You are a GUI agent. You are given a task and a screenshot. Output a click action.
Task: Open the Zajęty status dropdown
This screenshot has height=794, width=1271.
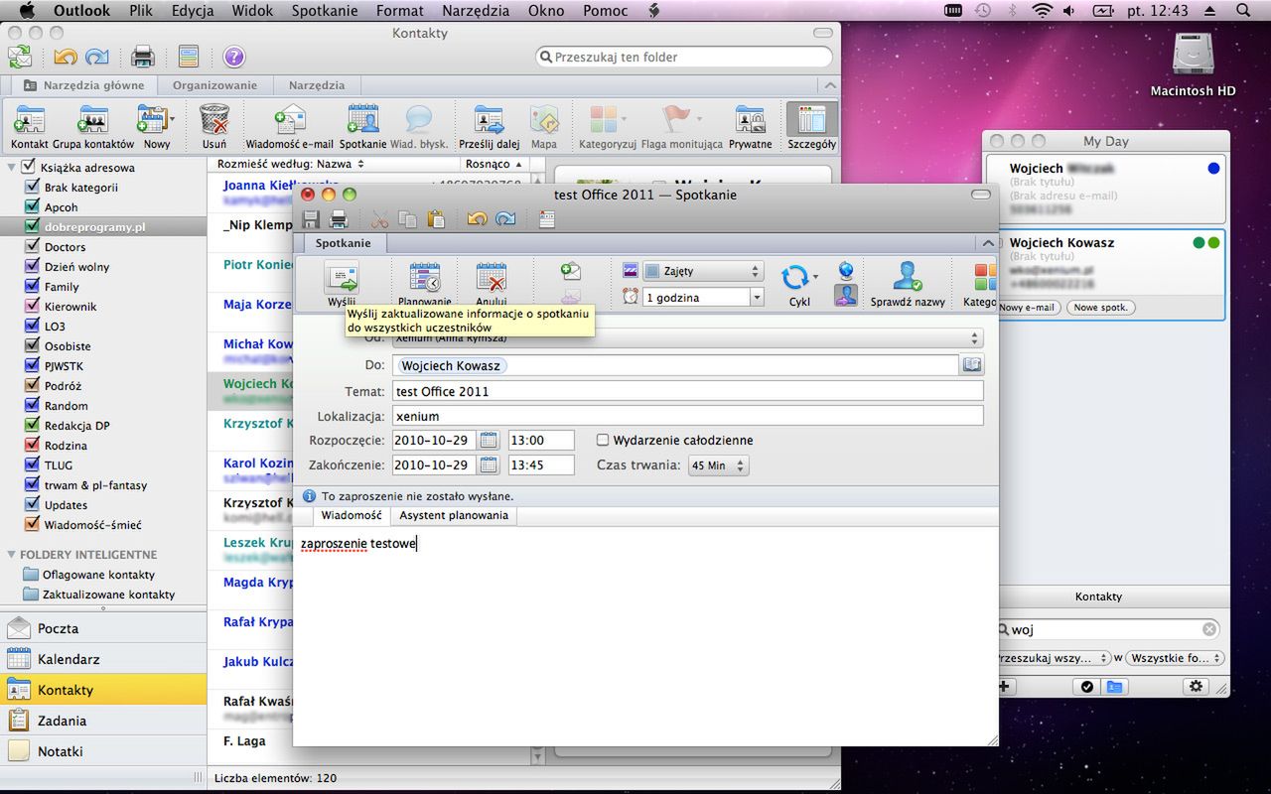pyautogui.click(x=703, y=271)
